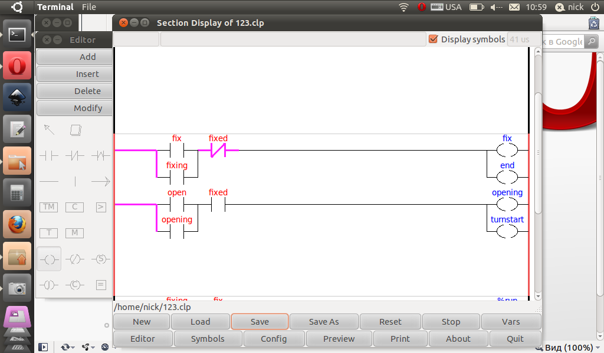Pick the normally closed contact element
Image resolution: width=604 pixels, height=353 pixels.
[x=75, y=155]
